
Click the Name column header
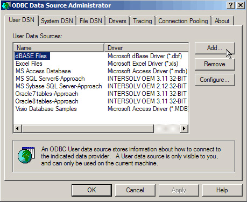[x=59, y=48]
